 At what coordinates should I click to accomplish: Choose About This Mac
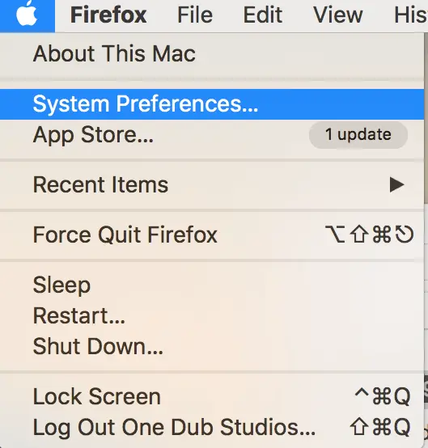[x=212, y=53]
